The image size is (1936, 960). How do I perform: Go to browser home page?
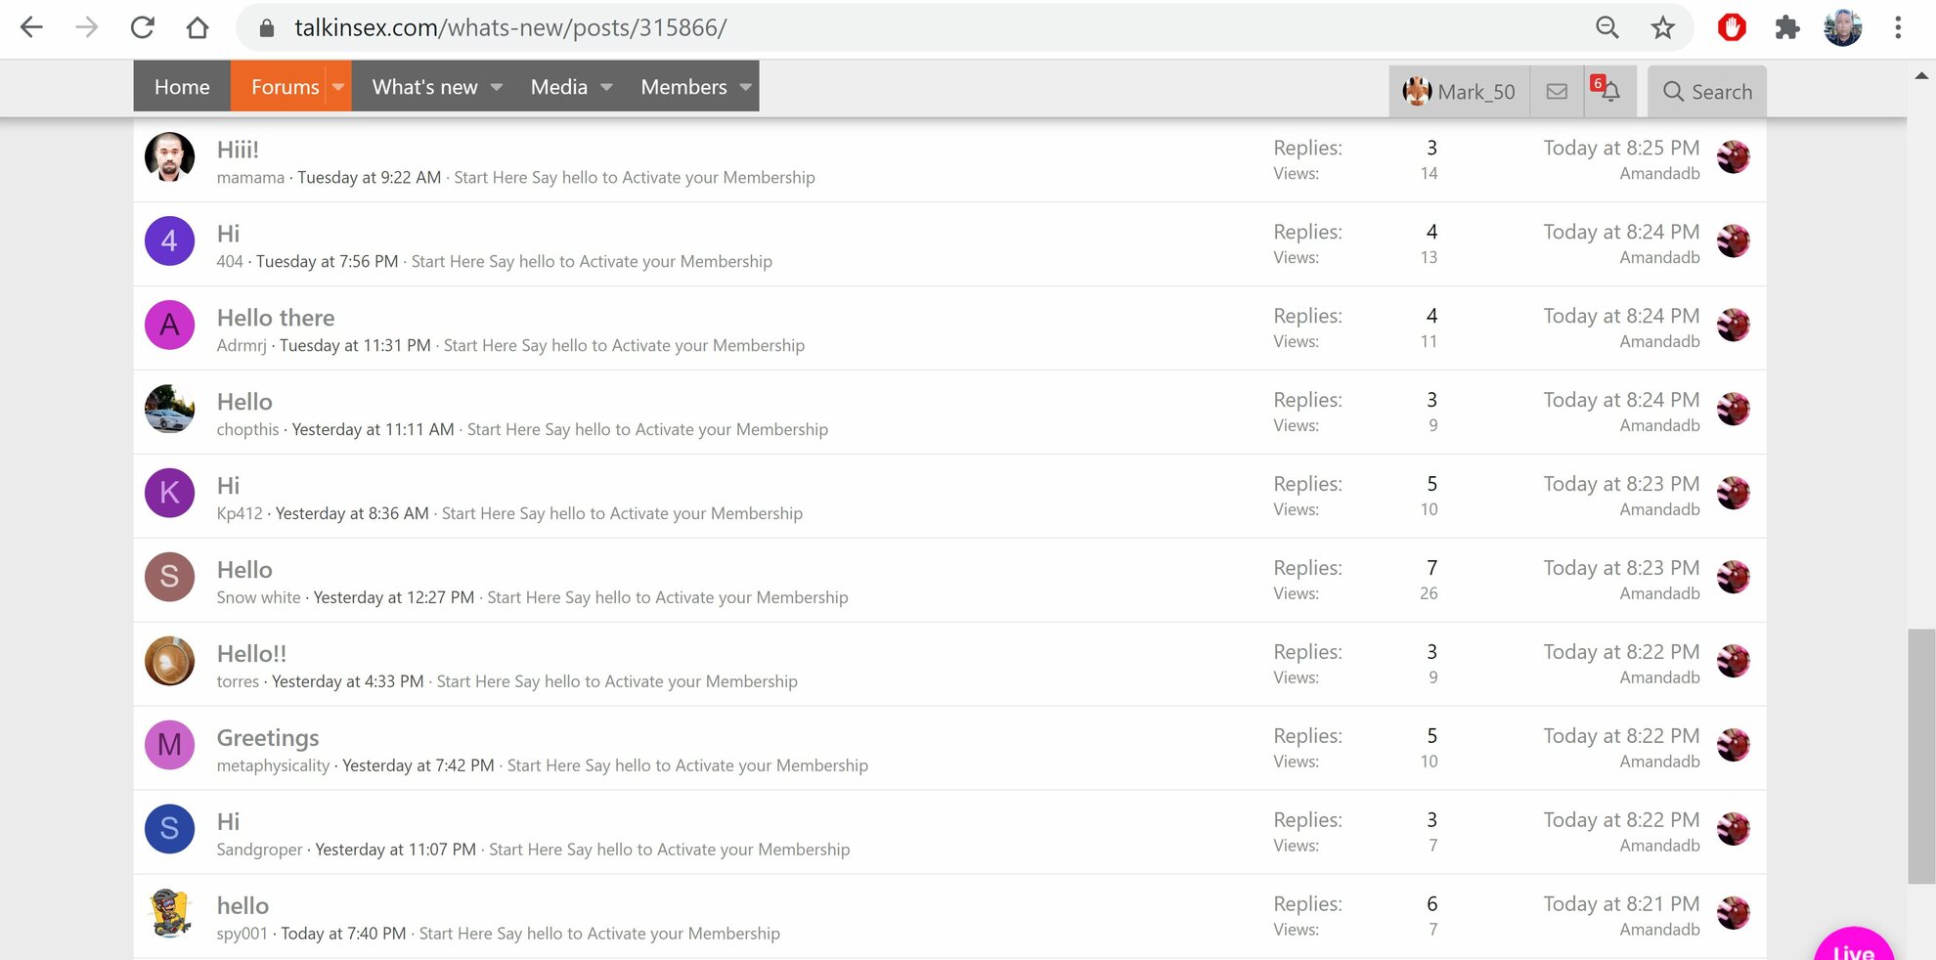point(198,27)
